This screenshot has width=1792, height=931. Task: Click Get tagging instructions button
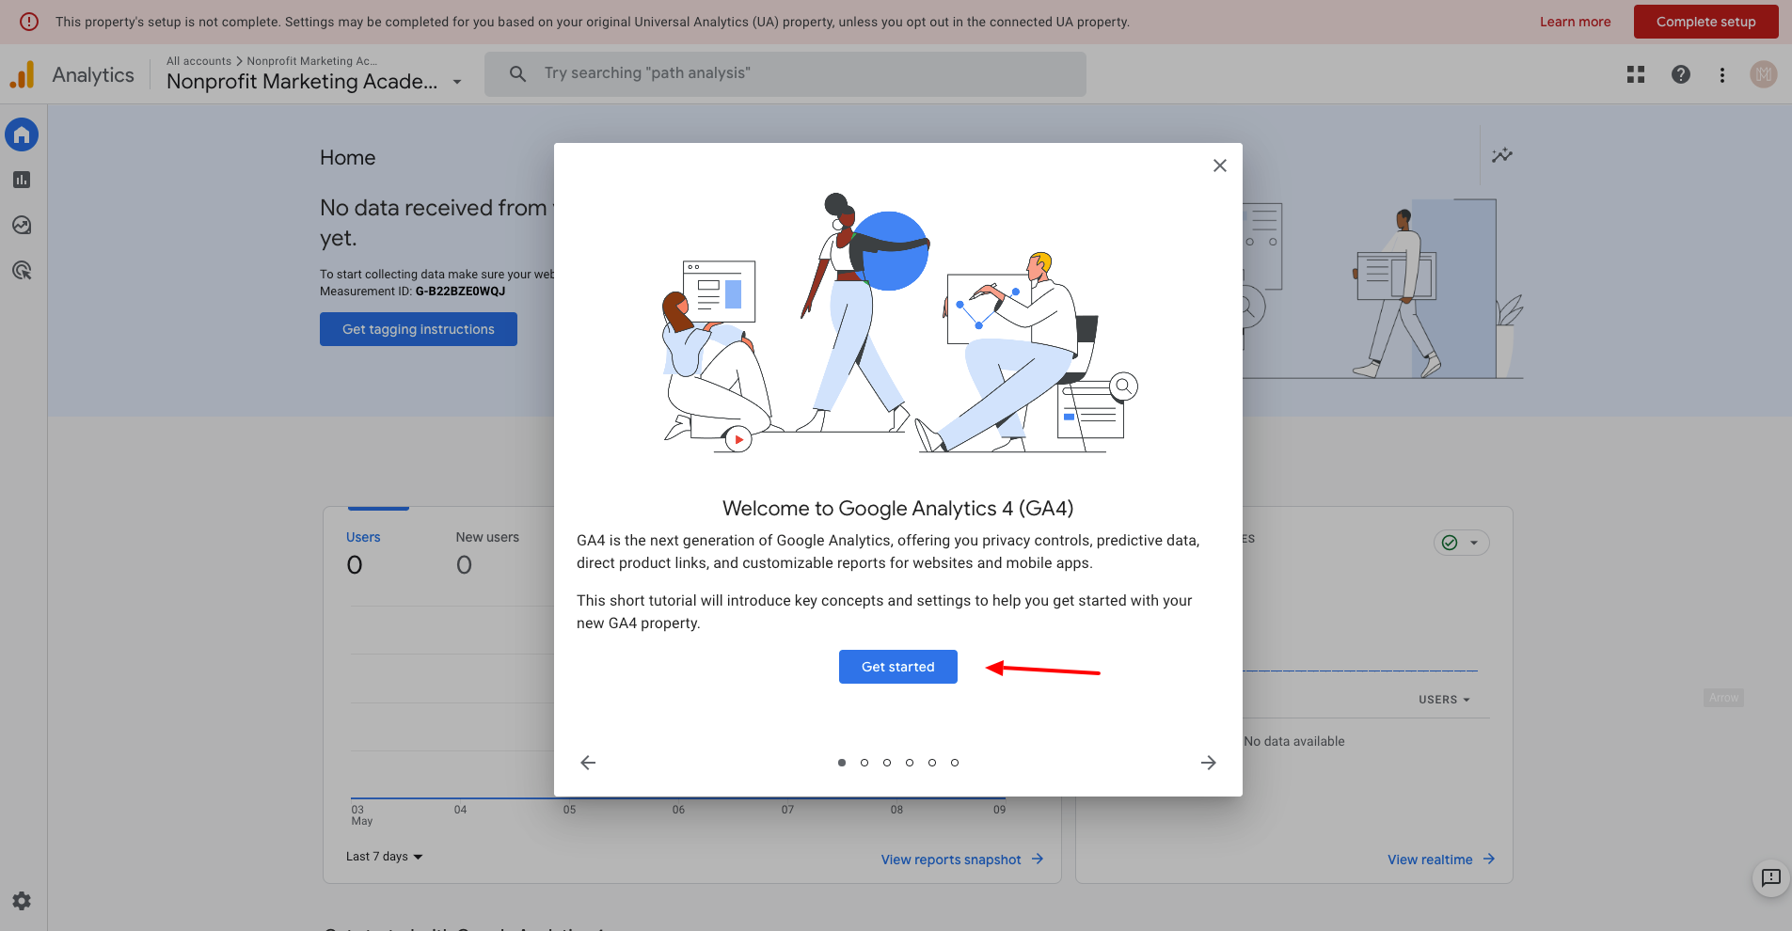419,329
